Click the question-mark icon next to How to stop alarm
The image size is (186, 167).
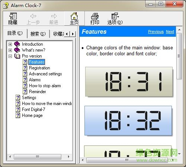(x=25, y=86)
